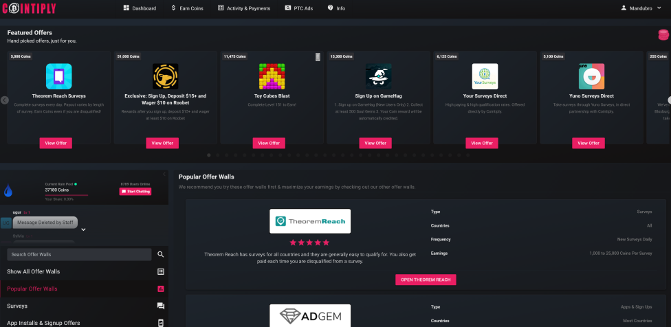Click the list icon beside Show All Offer Walls
Image resolution: width=671 pixels, height=327 pixels.
[160, 271]
